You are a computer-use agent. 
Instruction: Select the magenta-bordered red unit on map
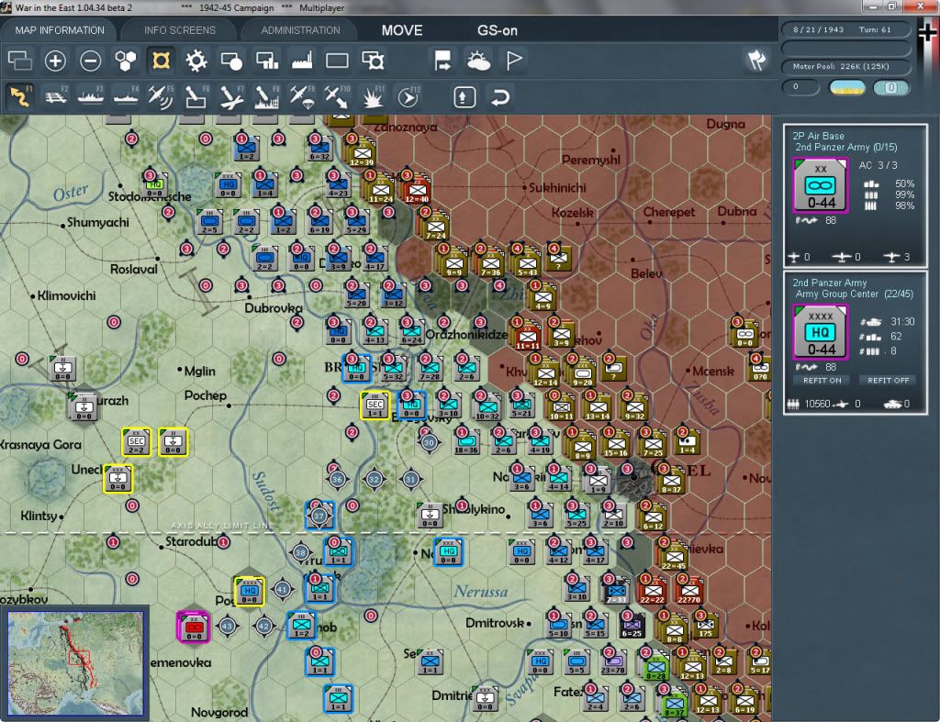(193, 627)
